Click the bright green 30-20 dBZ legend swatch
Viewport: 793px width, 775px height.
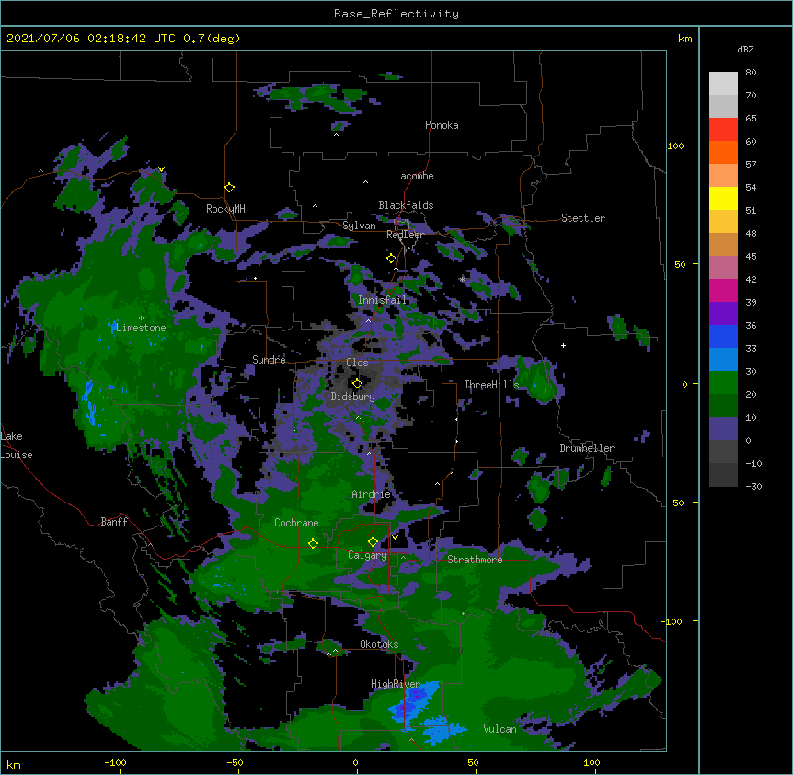723,383
